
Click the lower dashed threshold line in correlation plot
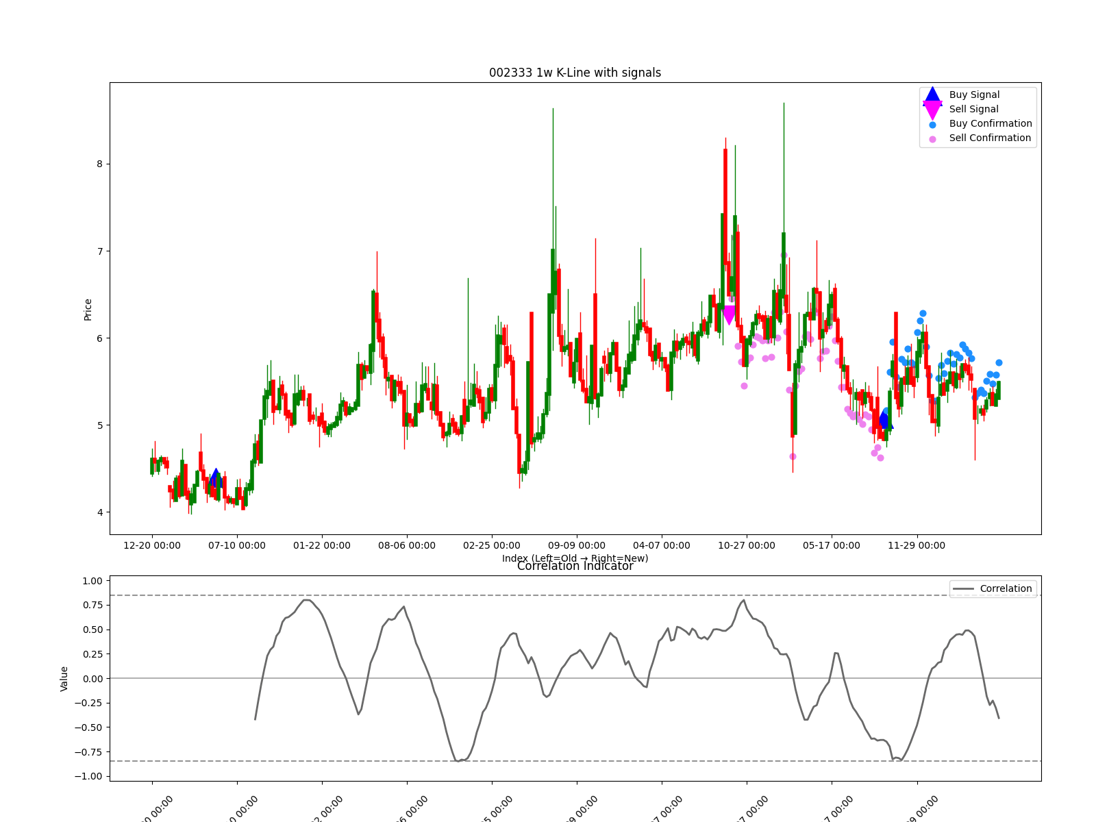pos(575,761)
